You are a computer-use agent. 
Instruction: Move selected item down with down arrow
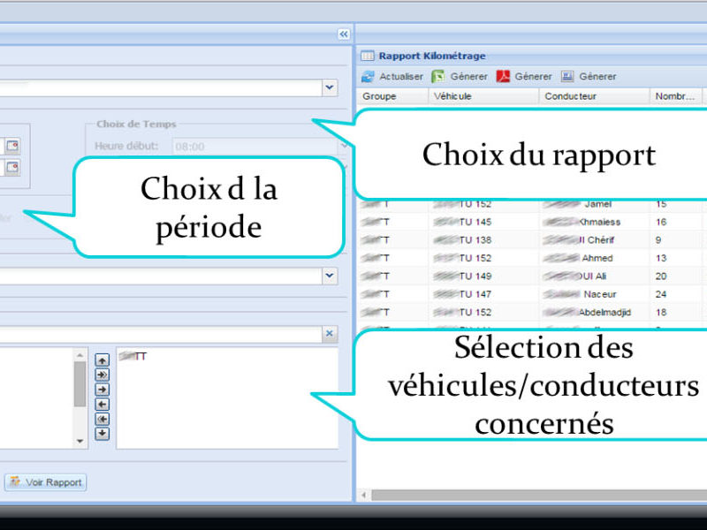[103, 433]
